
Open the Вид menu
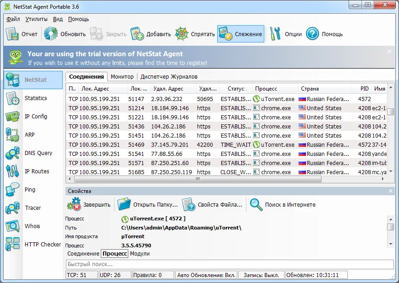[58, 19]
